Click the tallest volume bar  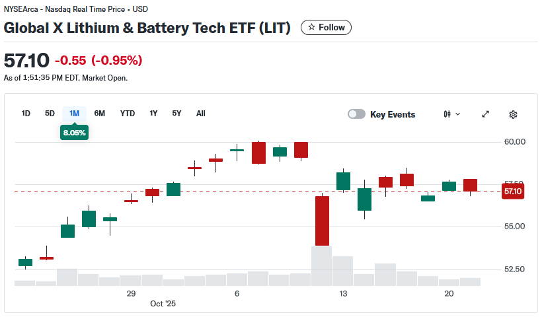tap(322, 265)
